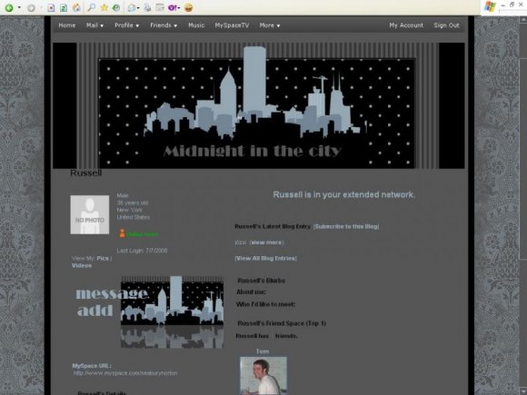Click the 'Russell's Blurbs' heading
The width and height of the screenshot is (527, 395).
click(261, 281)
